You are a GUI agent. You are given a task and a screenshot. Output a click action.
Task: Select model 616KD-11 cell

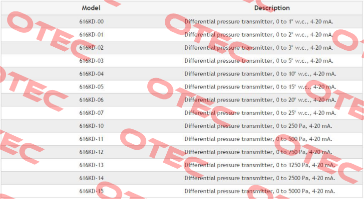[91, 139]
